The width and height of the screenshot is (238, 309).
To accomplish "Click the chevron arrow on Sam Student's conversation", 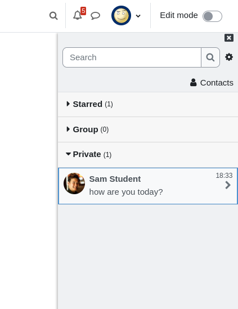I will (228, 185).
